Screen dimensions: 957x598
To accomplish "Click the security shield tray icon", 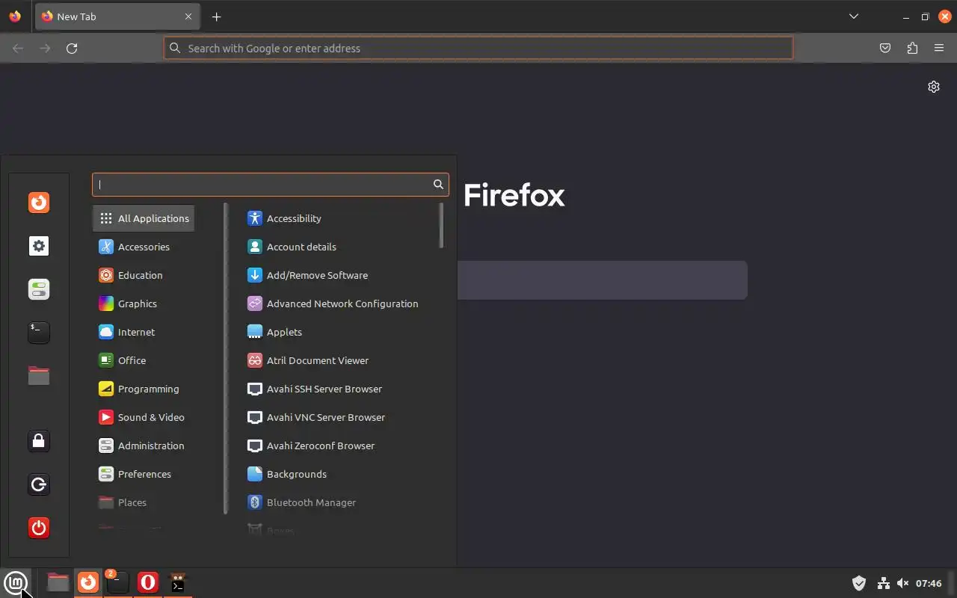I will 859,583.
